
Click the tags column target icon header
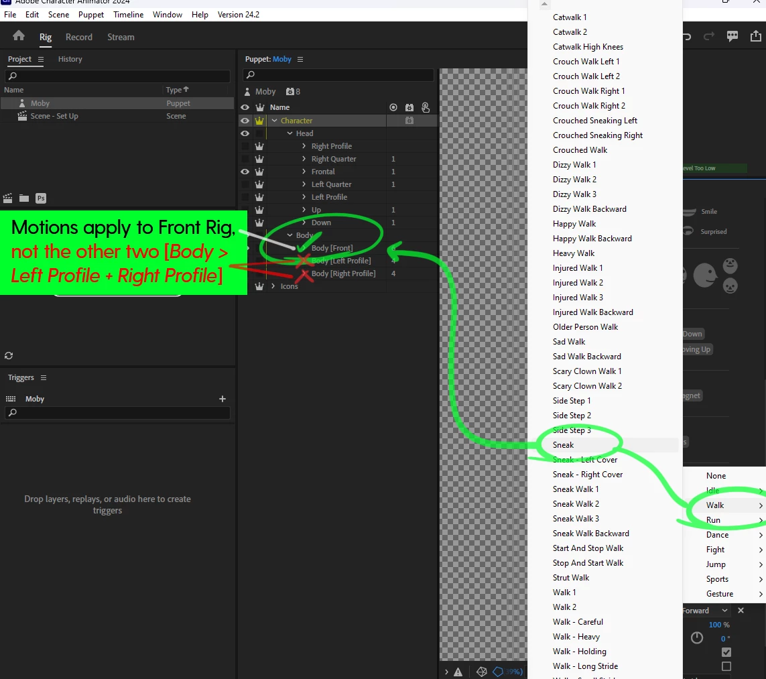coord(393,107)
